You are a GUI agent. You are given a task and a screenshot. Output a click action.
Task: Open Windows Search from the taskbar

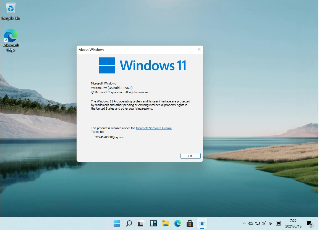[129, 223]
